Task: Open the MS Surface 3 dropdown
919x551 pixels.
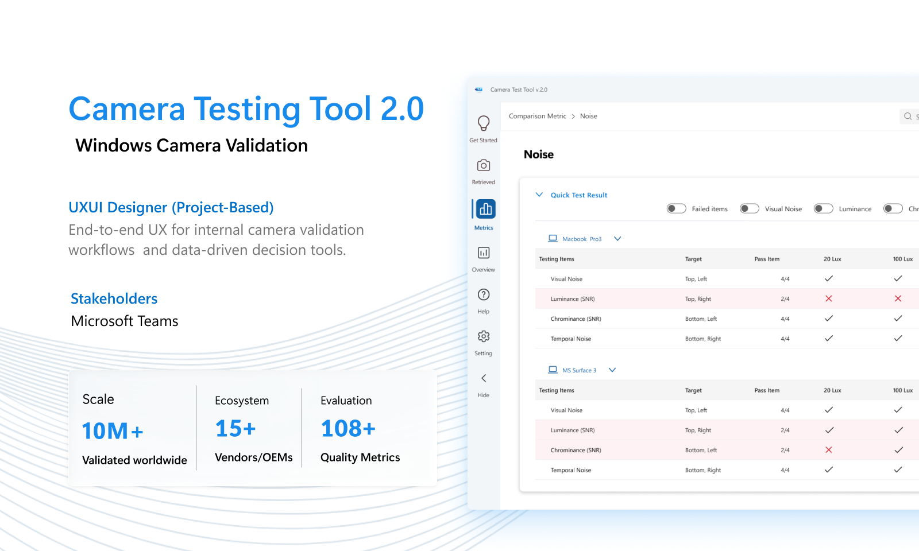Action: [x=612, y=370]
